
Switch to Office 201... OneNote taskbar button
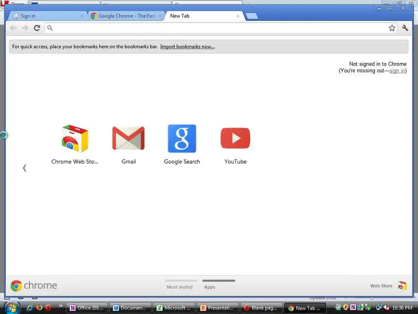pyautogui.click(x=87, y=308)
